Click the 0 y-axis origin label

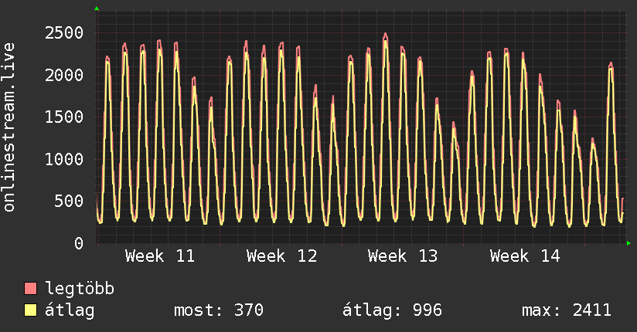(x=79, y=243)
